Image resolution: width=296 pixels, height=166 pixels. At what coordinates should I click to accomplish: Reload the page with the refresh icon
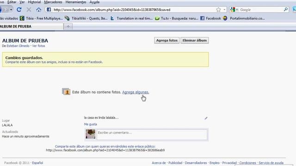(x=19, y=9)
